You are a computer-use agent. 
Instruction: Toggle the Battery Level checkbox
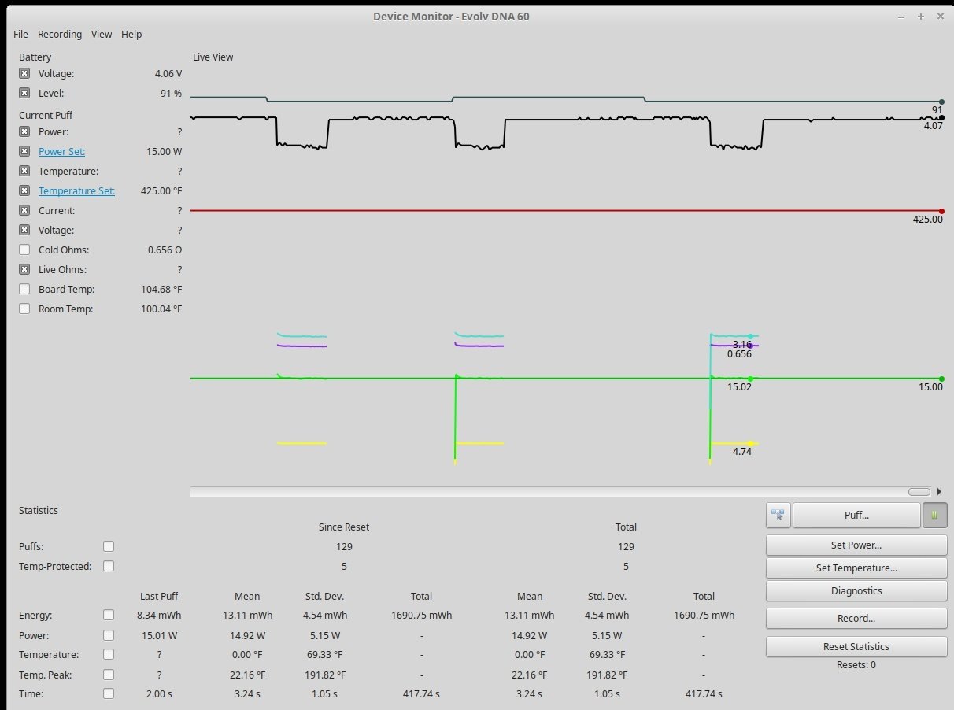tap(24, 94)
